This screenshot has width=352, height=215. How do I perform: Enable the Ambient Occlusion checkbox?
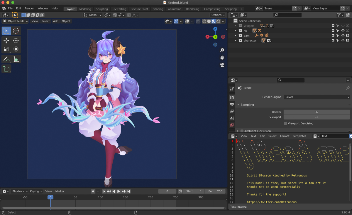point(242,131)
